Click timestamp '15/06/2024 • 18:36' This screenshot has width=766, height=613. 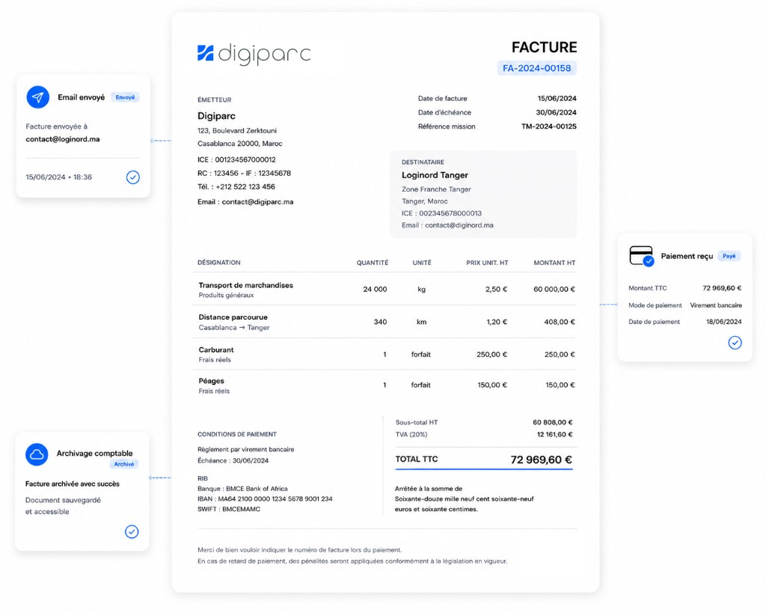pyautogui.click(x=58, y=177)
